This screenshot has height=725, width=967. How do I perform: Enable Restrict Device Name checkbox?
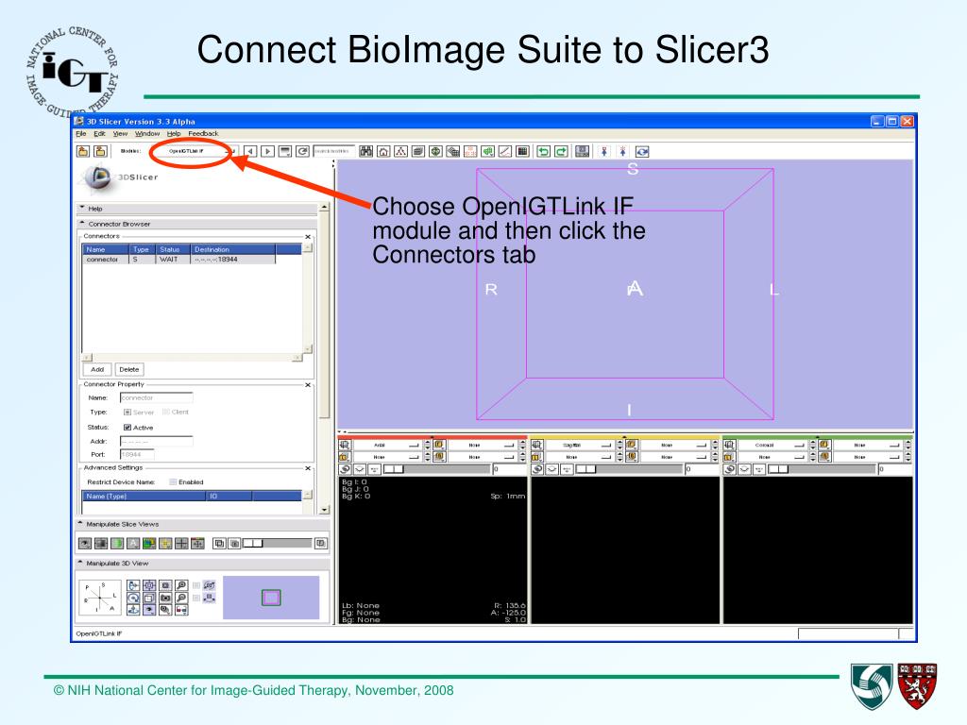pos(174,482)
